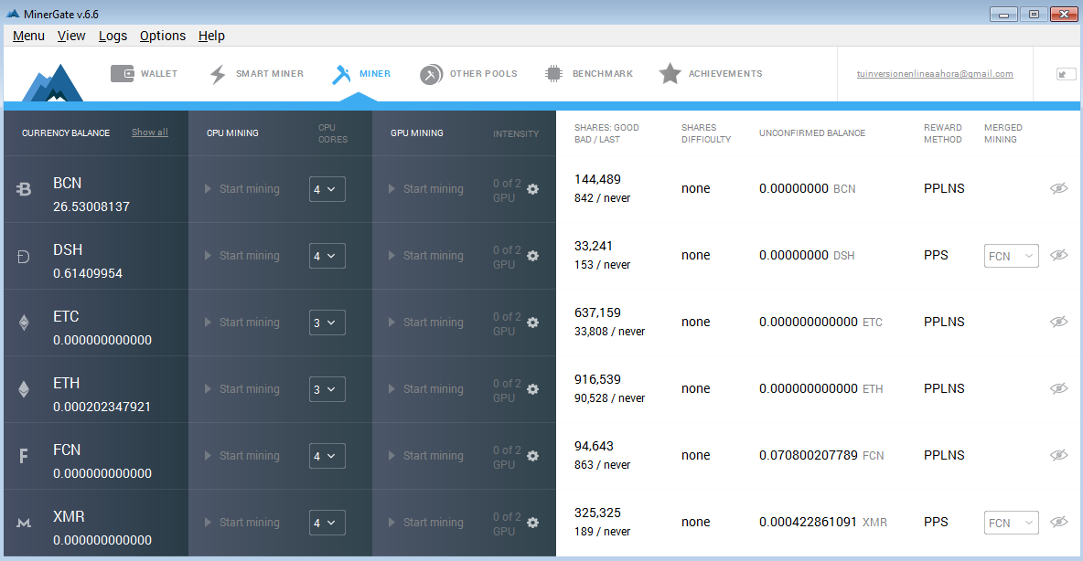Open GPU settings gear for ETC

pos(532,323)
